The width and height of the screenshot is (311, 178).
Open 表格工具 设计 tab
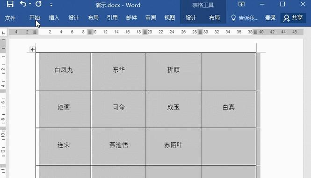pyautogui.click(x=191, y=18)
